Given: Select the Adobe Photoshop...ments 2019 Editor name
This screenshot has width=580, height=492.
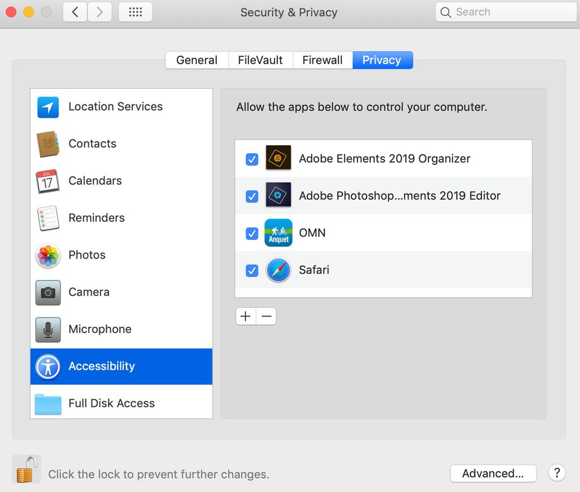Looking at the screenshot, I should pyautogui.click(x=399, y=196).
